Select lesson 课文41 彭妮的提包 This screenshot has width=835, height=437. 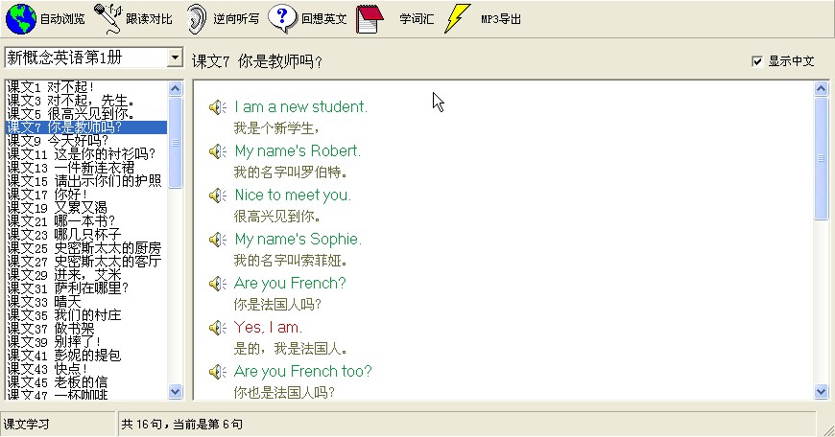[x=86, y=356]
